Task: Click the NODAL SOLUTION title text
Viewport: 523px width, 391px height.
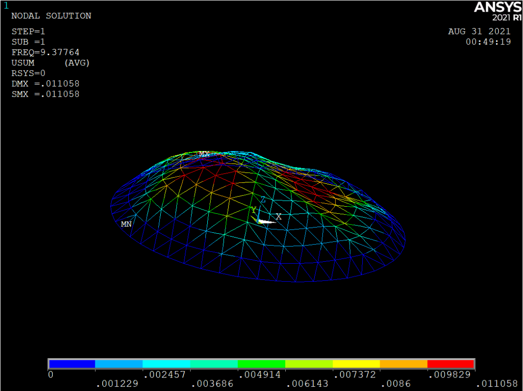Action: (x=51, y=16)
